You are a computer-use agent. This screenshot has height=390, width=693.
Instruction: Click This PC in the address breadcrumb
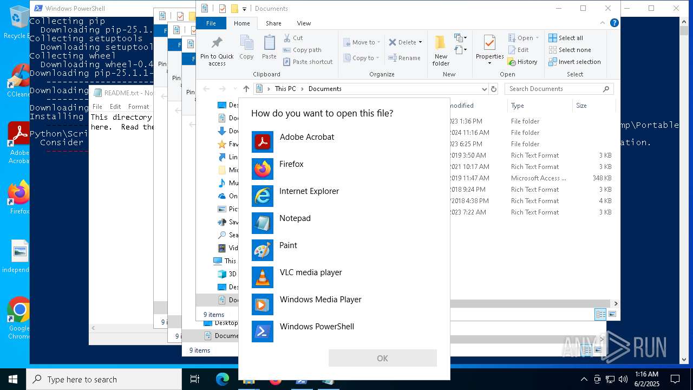[285, 89]
